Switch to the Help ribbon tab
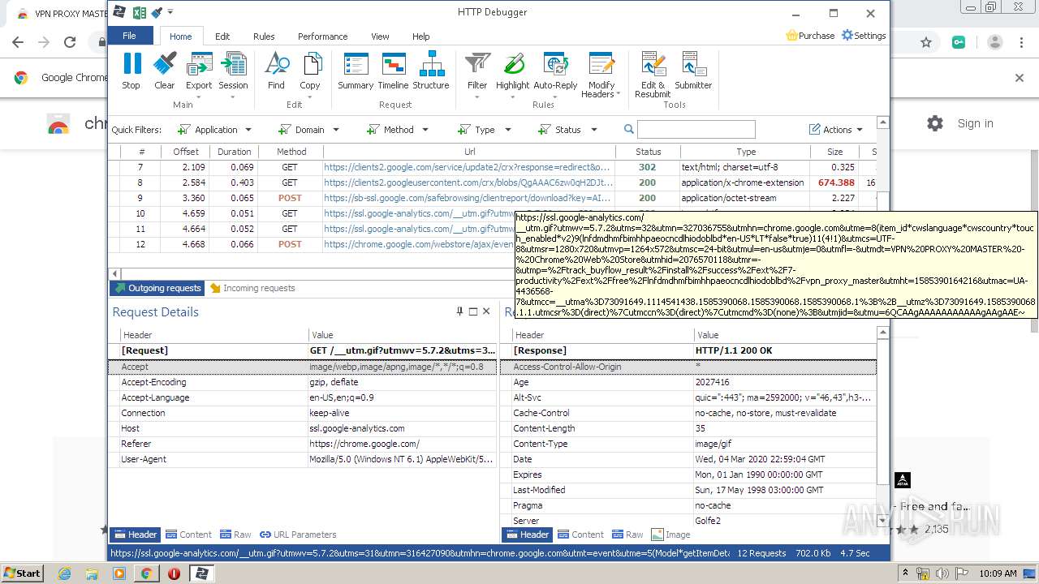1039x584 pixels. point(420,36)
